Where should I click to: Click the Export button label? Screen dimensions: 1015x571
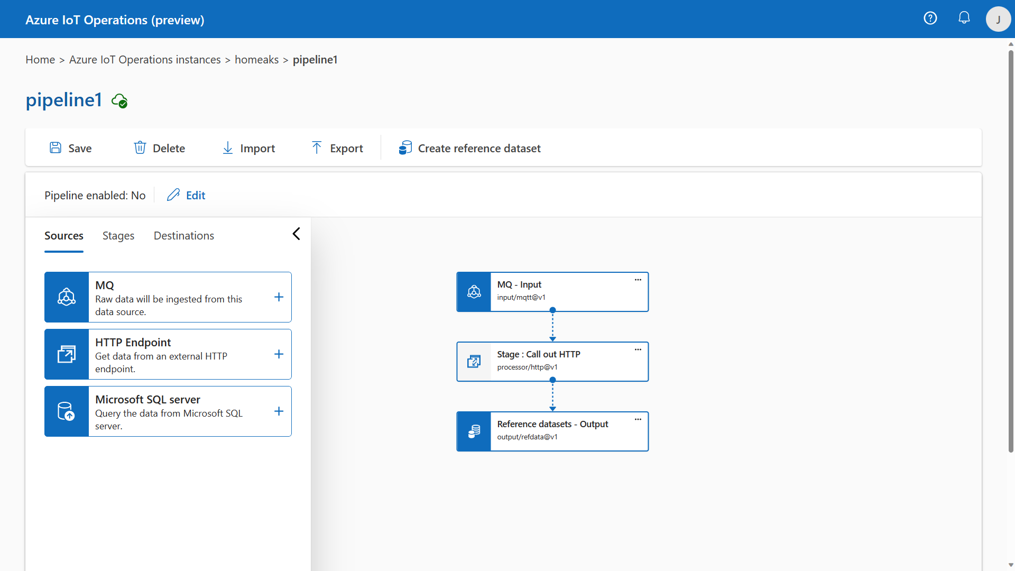click(x=346, y=149)
